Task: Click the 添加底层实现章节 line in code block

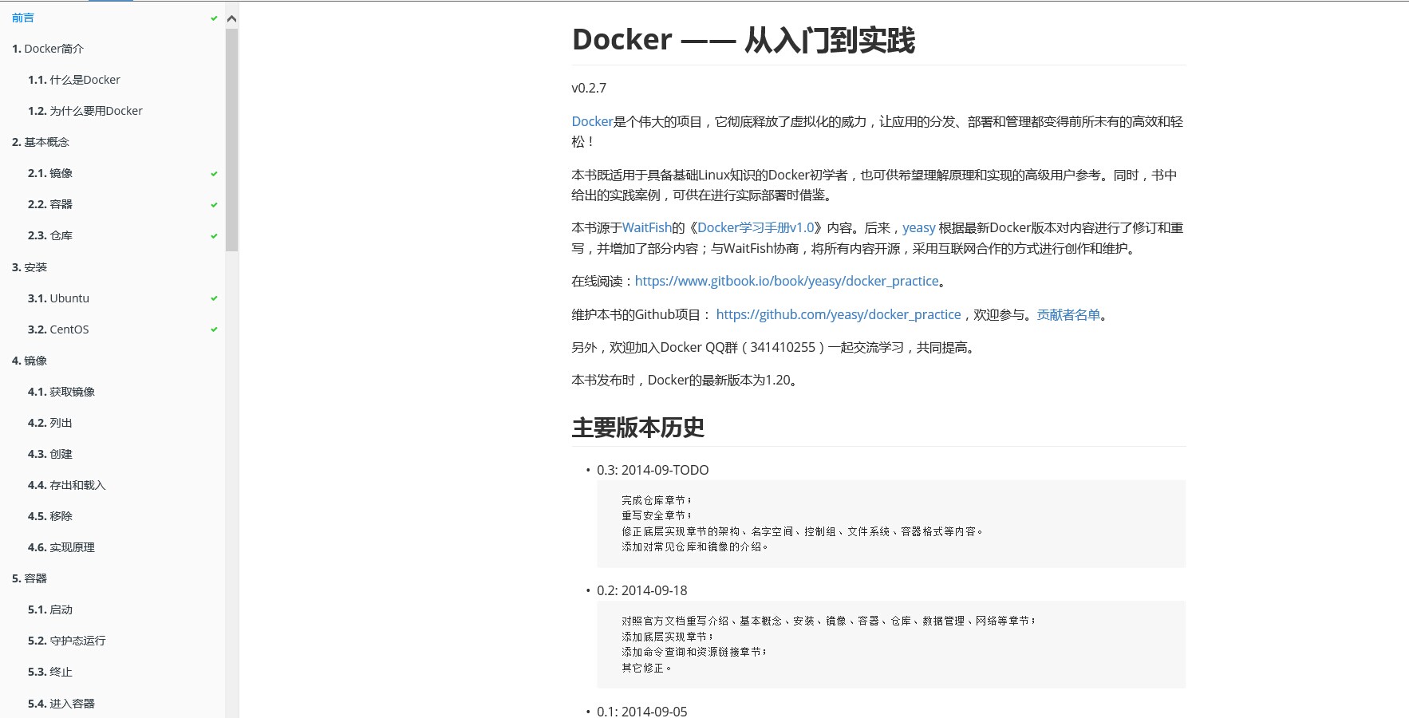Action: (667, 637)
